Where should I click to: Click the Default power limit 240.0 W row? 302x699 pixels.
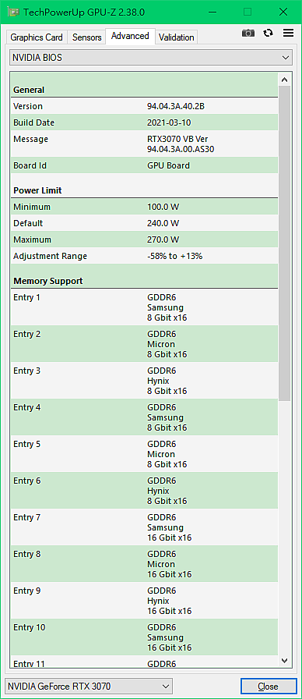[145, 223]
